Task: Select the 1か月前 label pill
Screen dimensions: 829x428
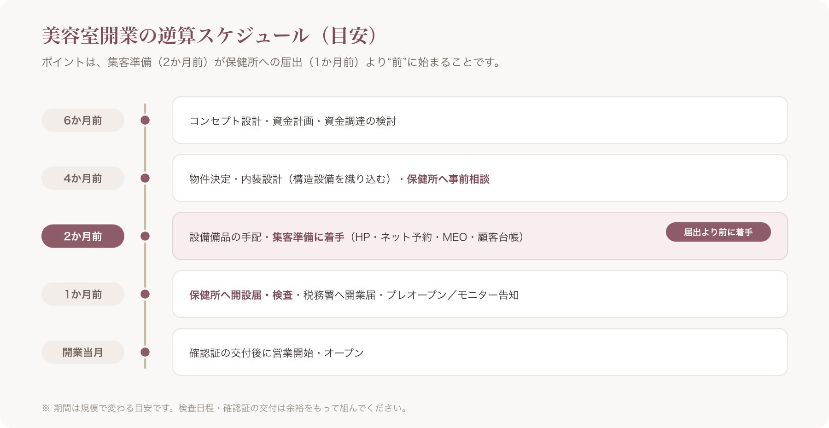Action: point(83,294)
